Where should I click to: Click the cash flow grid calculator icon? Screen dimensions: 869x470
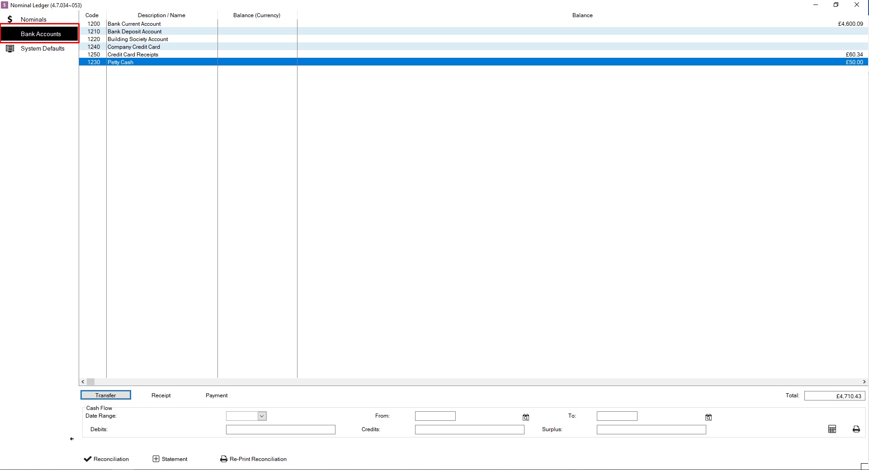[x=832, y=429]
